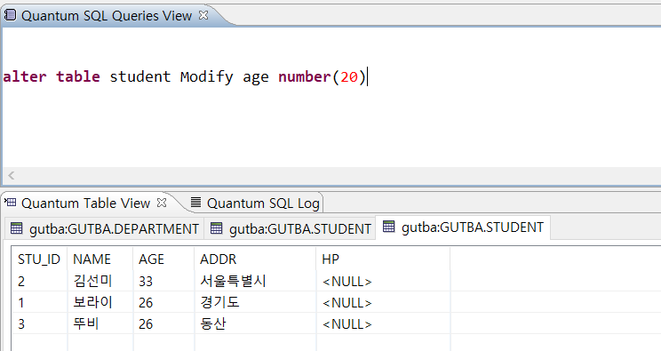
Task: Select the NULL HP cell for 김선미
Action: (383, 281)
